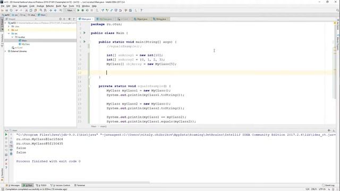The image size is (340, 191).
Task: Collapse the src folder in project tree
Action: (x=9, y=33)
